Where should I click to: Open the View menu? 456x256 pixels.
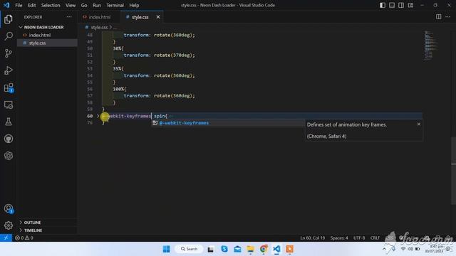click(71, 5)
